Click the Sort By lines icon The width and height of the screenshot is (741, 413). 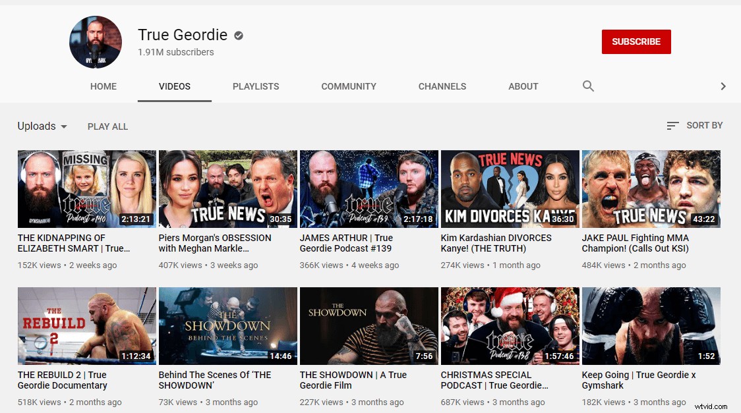(x=672, y=125)
